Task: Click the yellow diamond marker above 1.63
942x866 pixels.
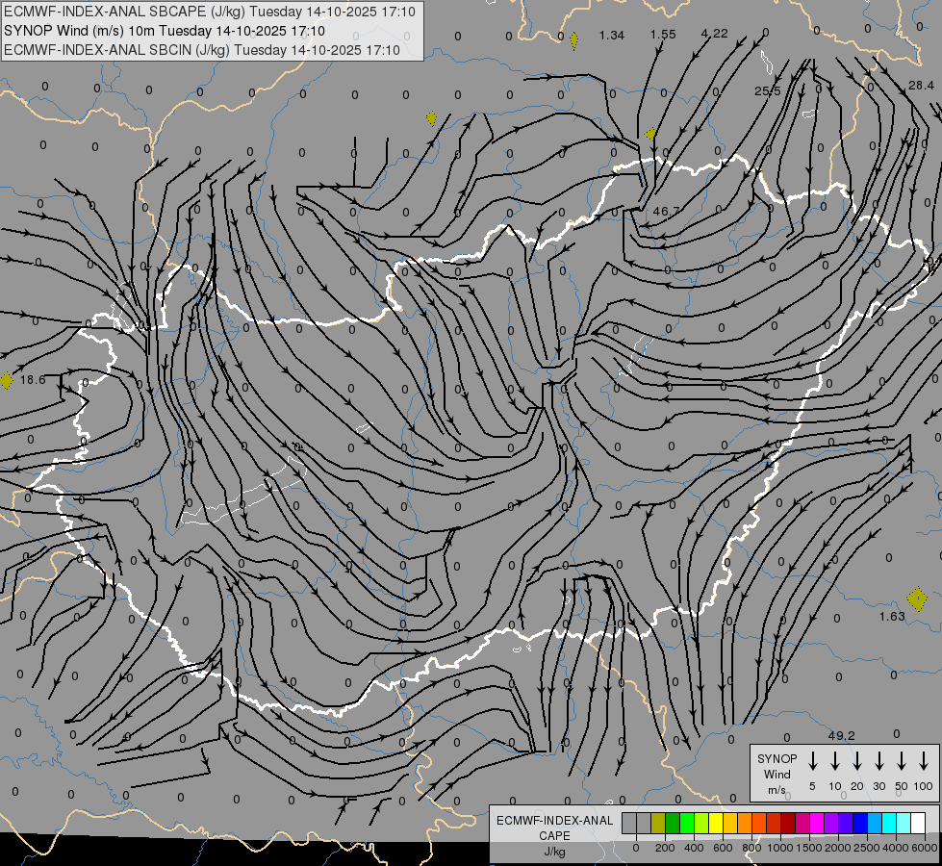Action: pyautogui.click(x=917, y=599)
